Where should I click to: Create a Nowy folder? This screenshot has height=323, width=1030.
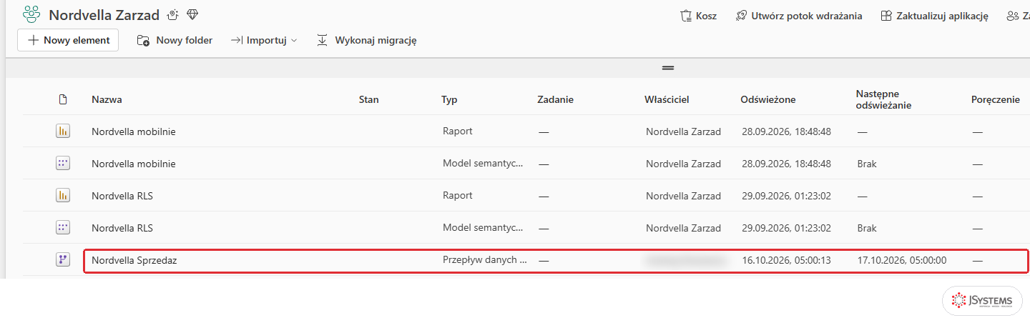click(x=175, y=40)
